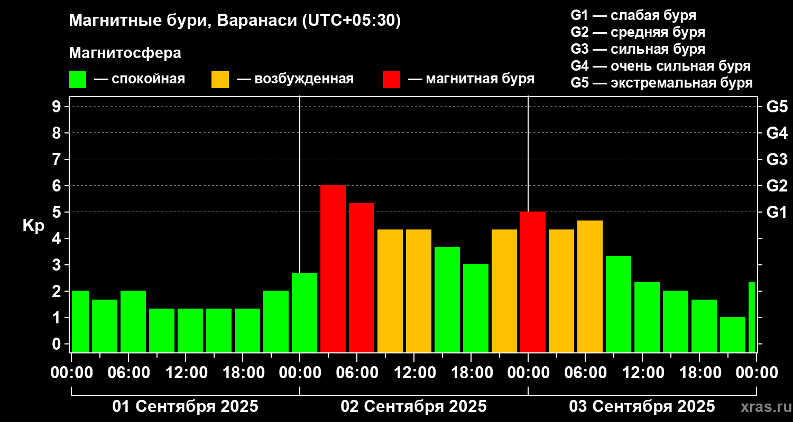Click the orange bar at 06:00 on 03 September
Viewport: 793px width, 422px height.
pyautogui.click(x=590, y=286)
